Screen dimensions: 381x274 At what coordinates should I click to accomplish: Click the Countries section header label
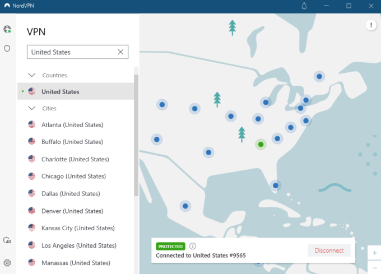(x=55, y=75)
